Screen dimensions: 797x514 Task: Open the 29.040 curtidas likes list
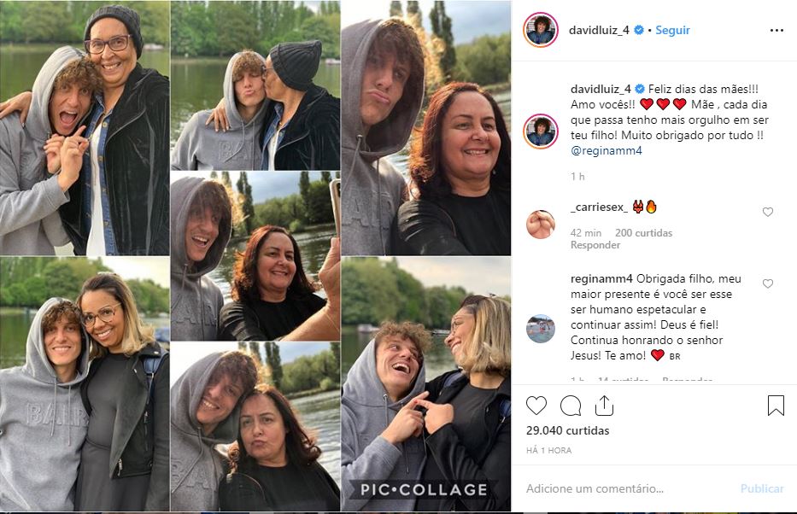click(568, 433)
